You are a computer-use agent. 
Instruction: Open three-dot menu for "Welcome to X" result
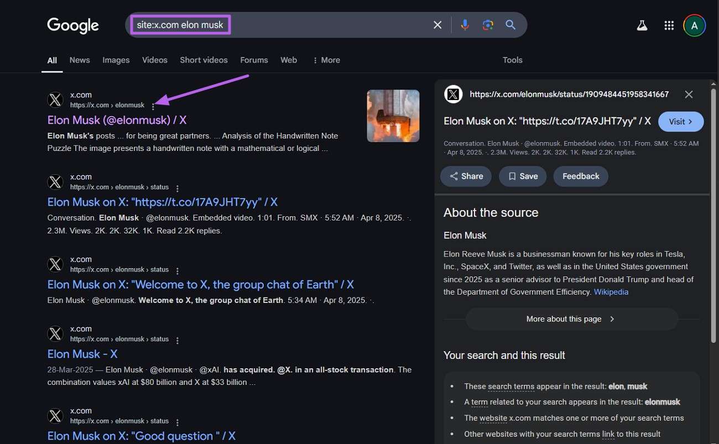click(177, 271)
